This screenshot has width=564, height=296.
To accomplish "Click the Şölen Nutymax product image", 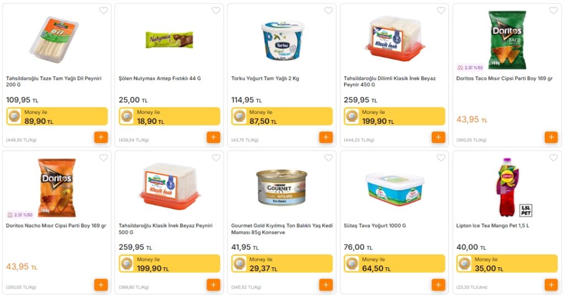I will pyautogui.click(x=169, y=40).
